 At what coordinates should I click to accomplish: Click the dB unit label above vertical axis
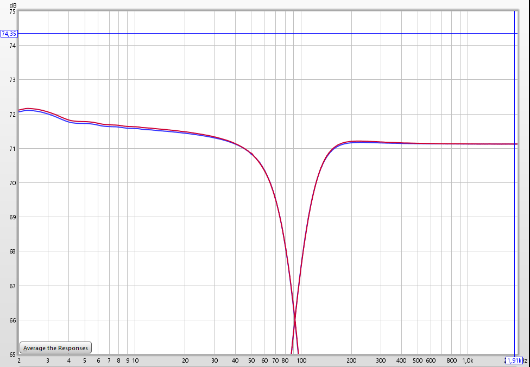click(13, 5)
